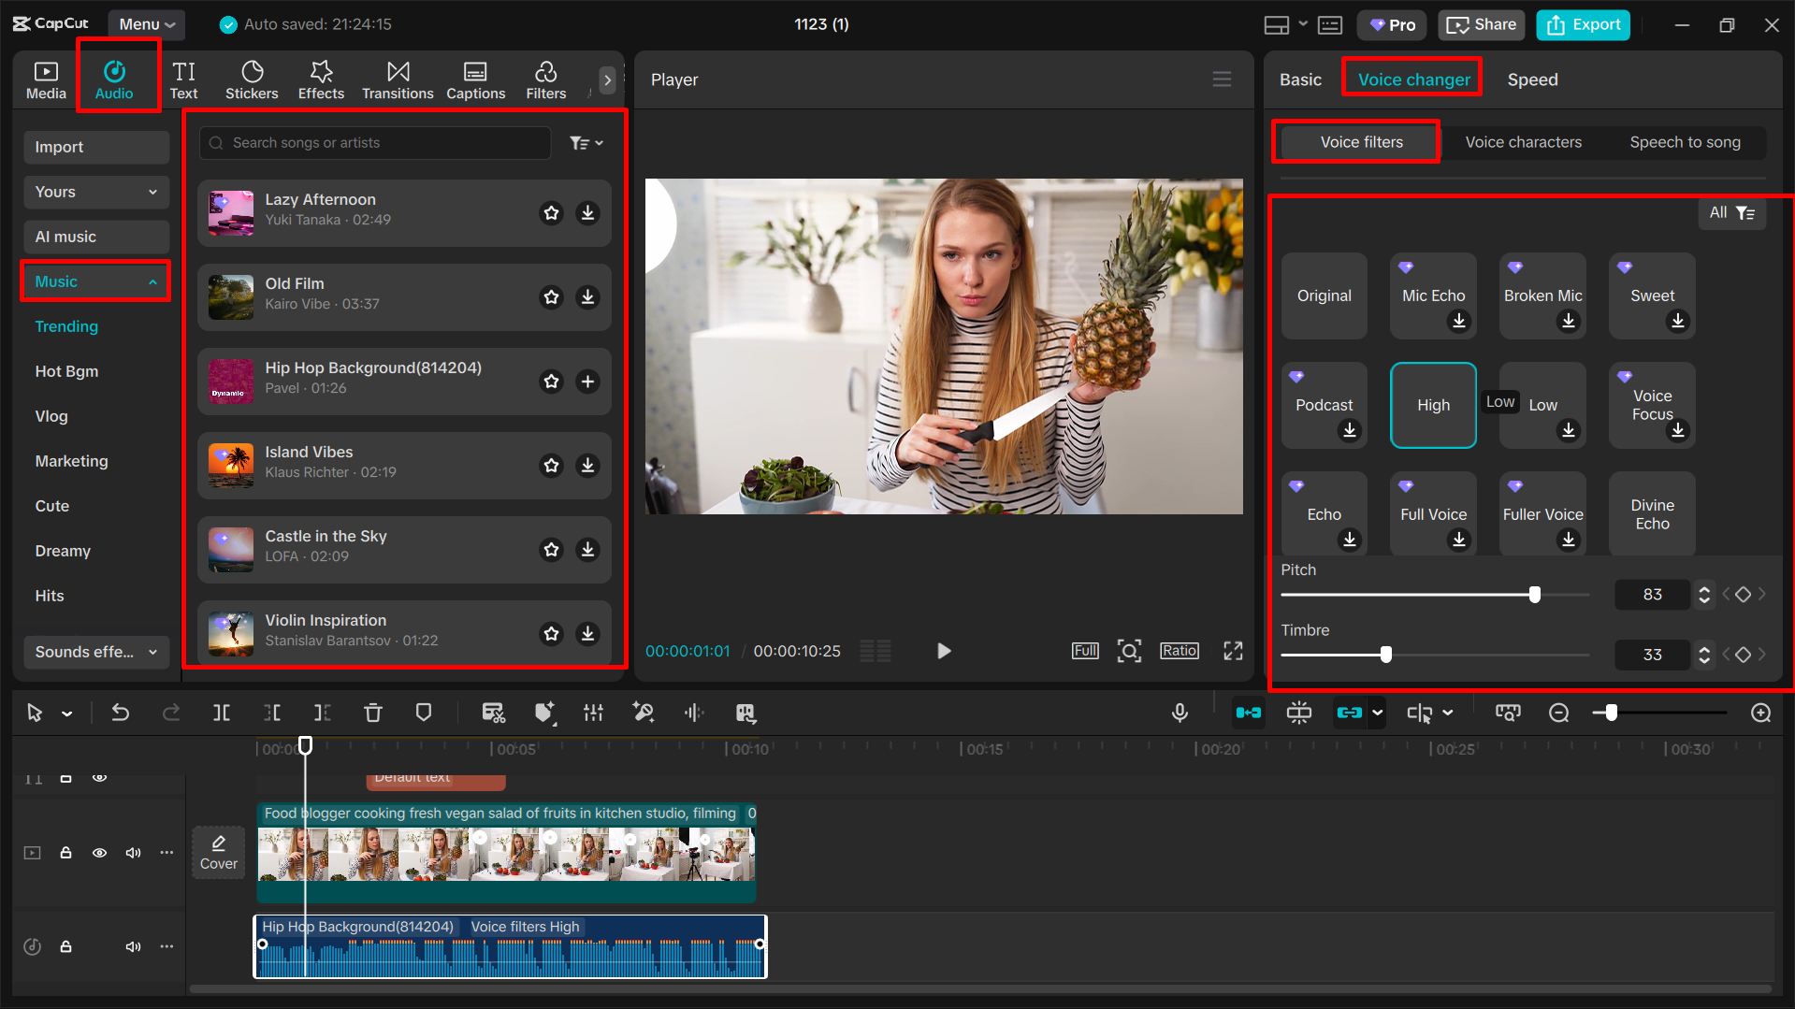Mute the Hip Hop Background audio track

point(133,946)
